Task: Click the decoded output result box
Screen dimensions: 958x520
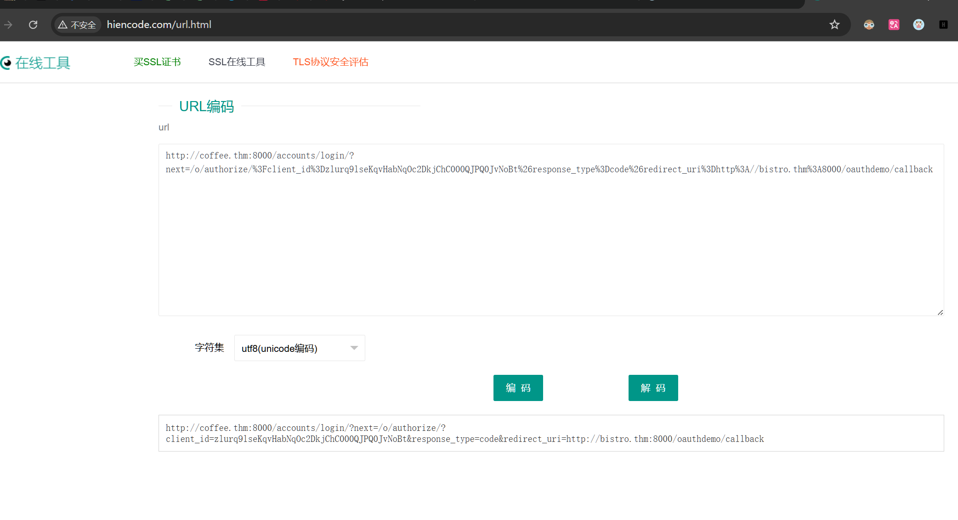Action: pyautogui.click(x=550, y=433)
